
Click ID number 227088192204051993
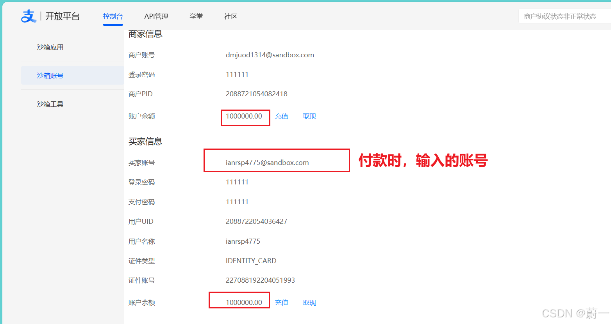pyautogui.click(x=260, y=280)
